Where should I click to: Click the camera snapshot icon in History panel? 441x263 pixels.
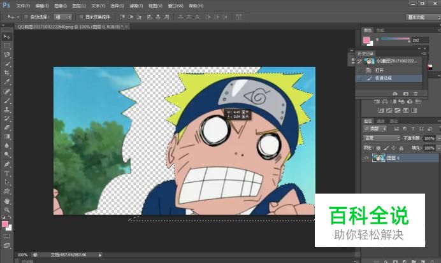click(x=405, y=94)
